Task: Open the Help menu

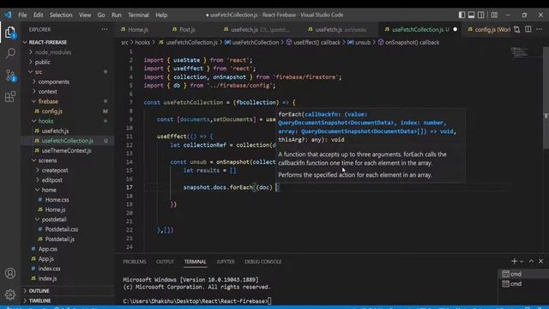Action: pyautogui.click(x=161, y=15)
